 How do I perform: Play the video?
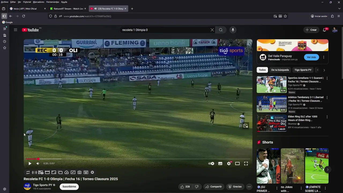click(x=30, y=164)
